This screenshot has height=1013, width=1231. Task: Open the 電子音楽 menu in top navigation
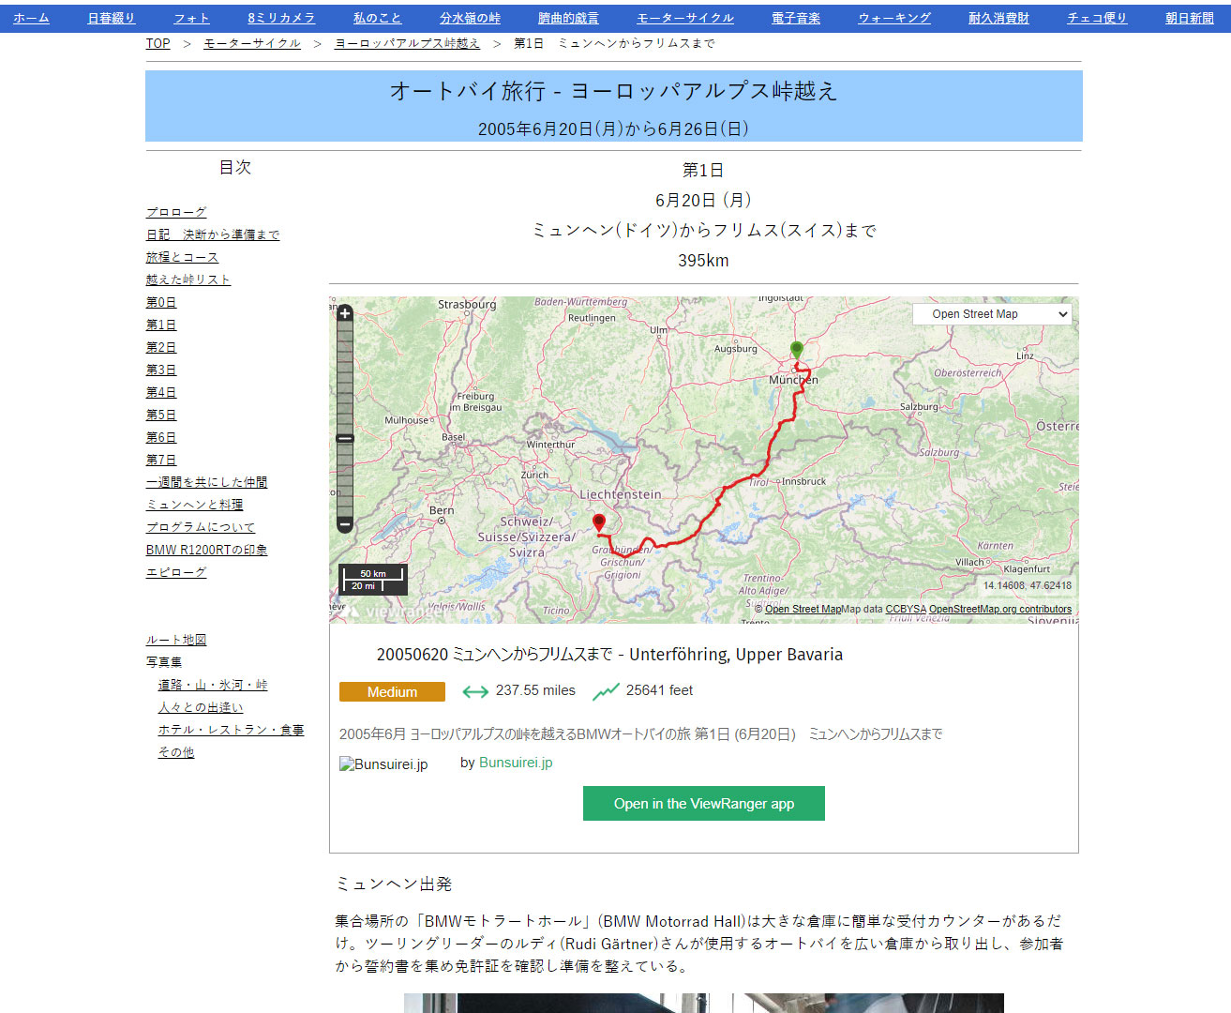[795, 18]
